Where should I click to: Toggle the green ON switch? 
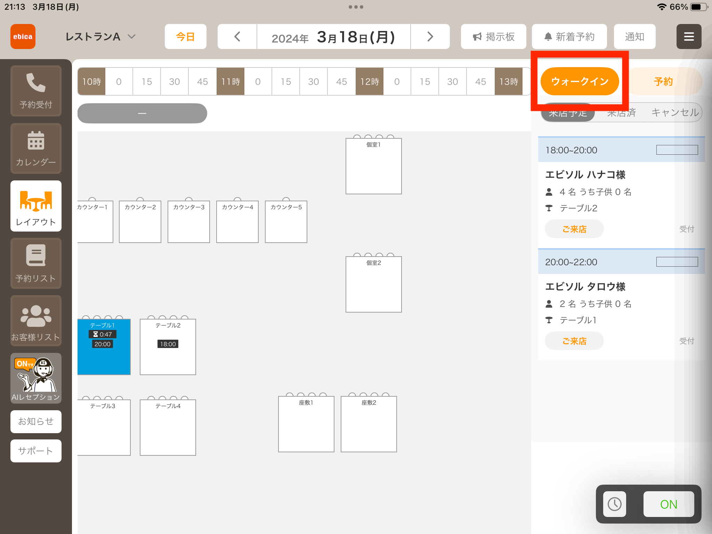(x=669, y=504)
